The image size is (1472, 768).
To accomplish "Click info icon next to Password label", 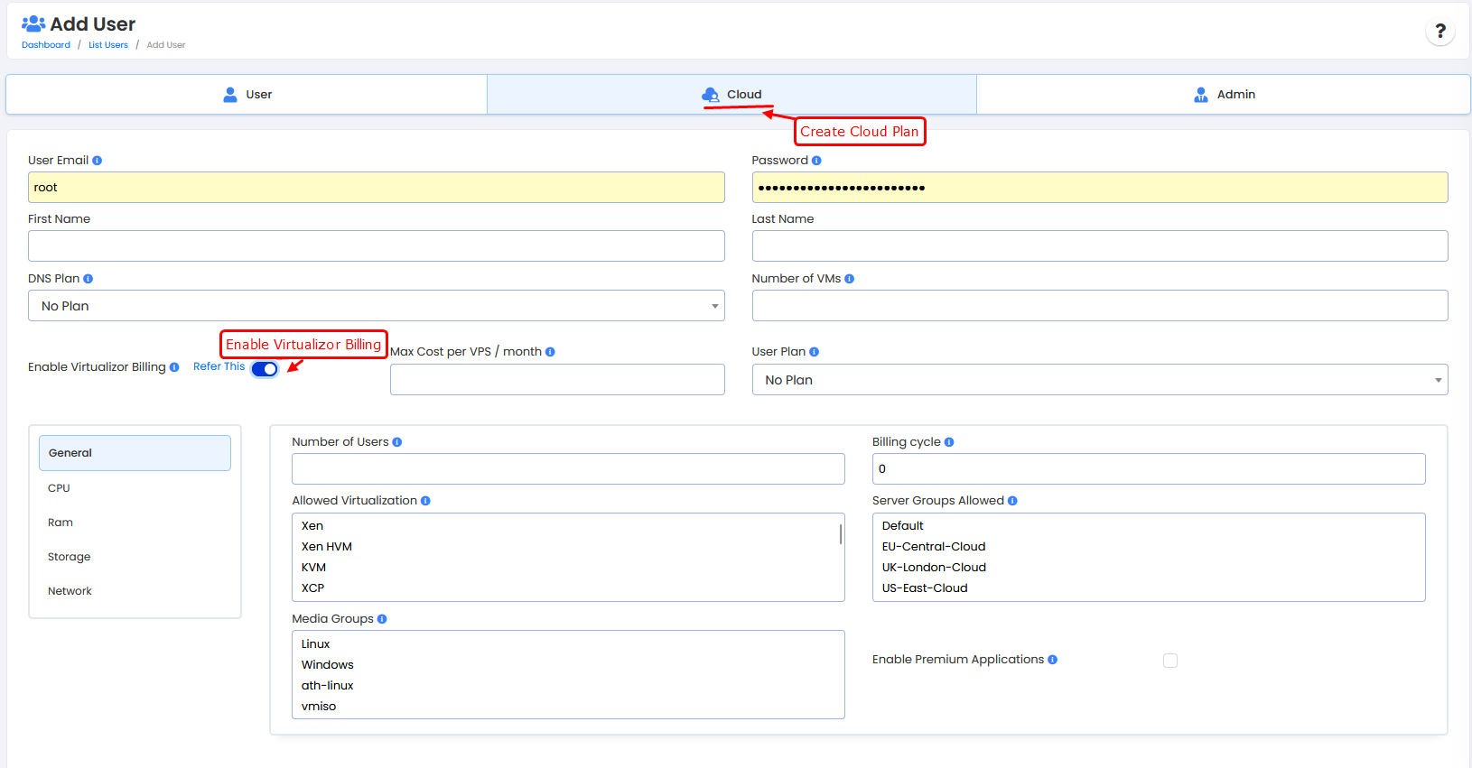I will pos(816,161).
